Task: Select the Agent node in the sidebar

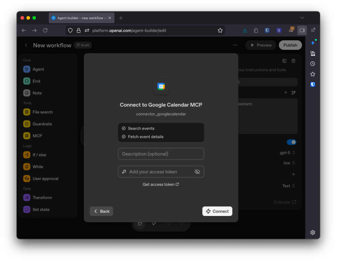Action: 37,69
